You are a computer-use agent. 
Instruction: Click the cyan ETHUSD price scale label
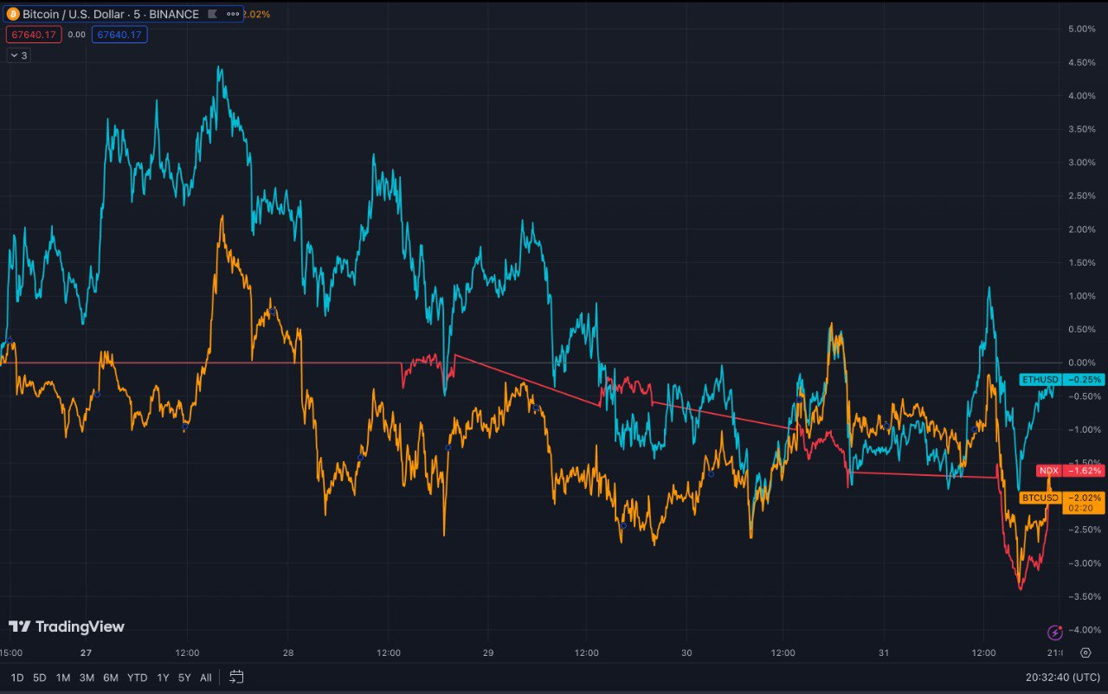pos(1040,379)
